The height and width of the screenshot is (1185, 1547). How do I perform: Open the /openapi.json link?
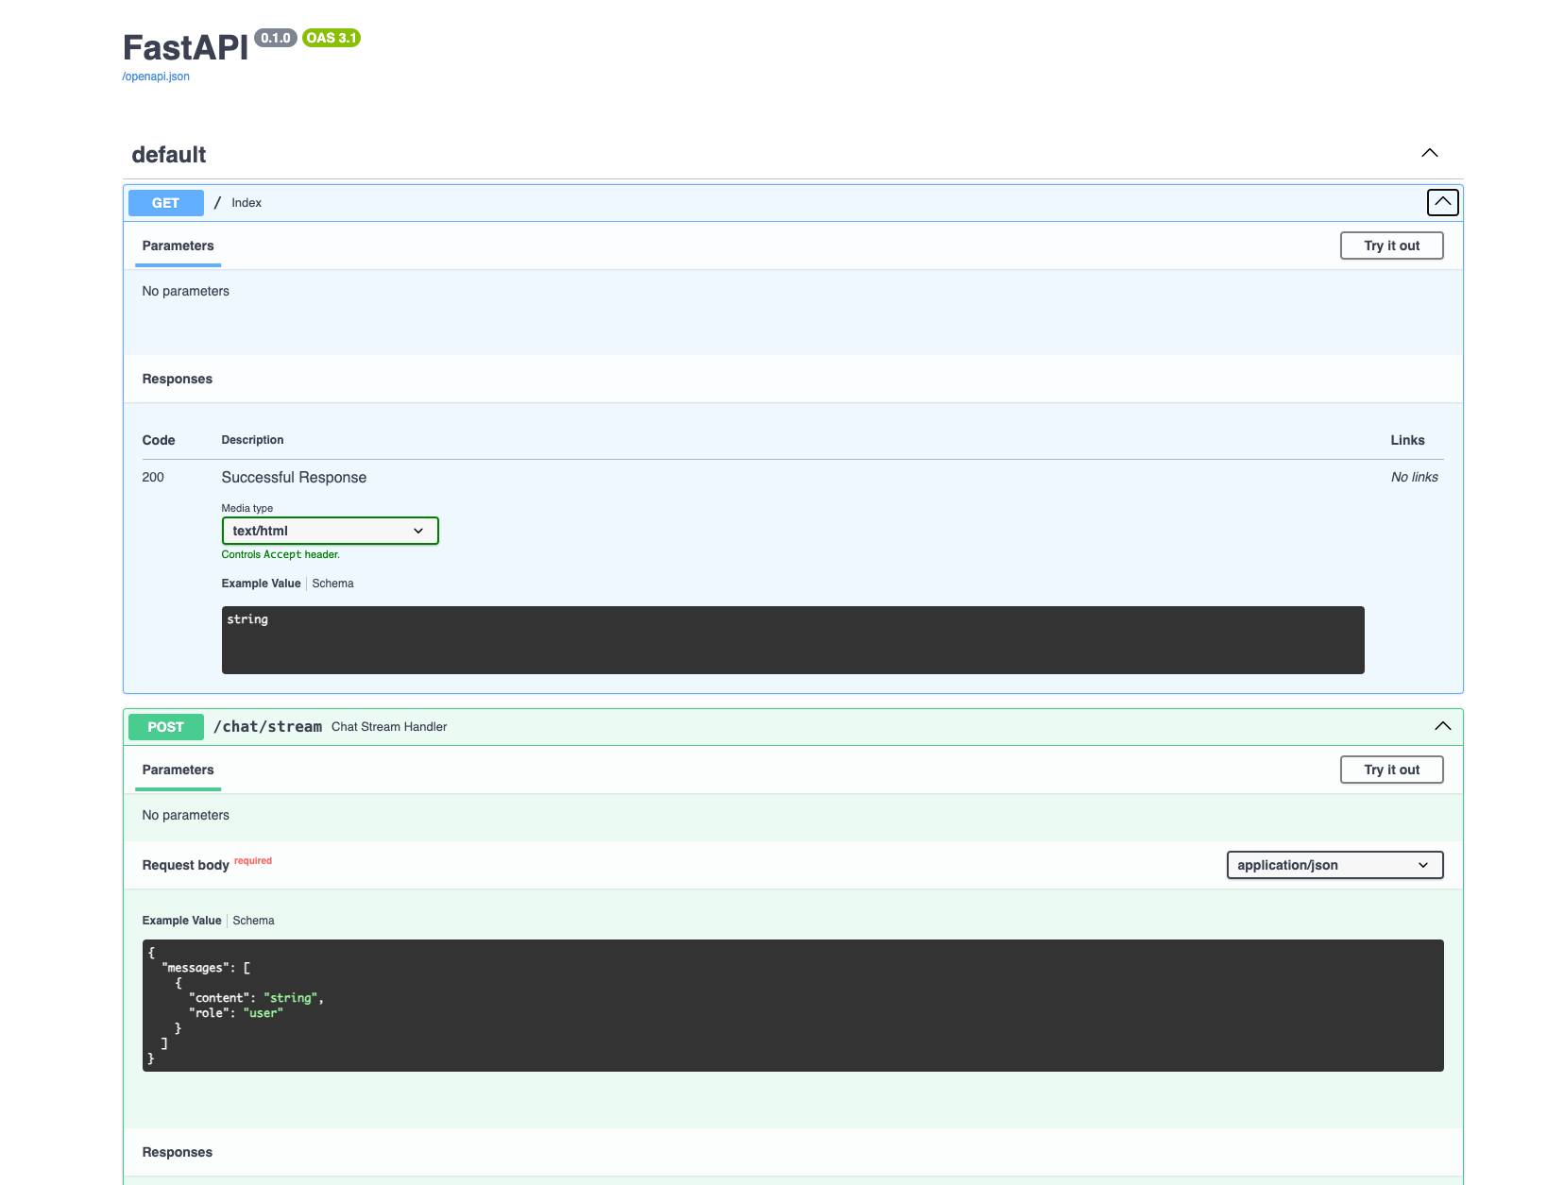click(156, 76)
